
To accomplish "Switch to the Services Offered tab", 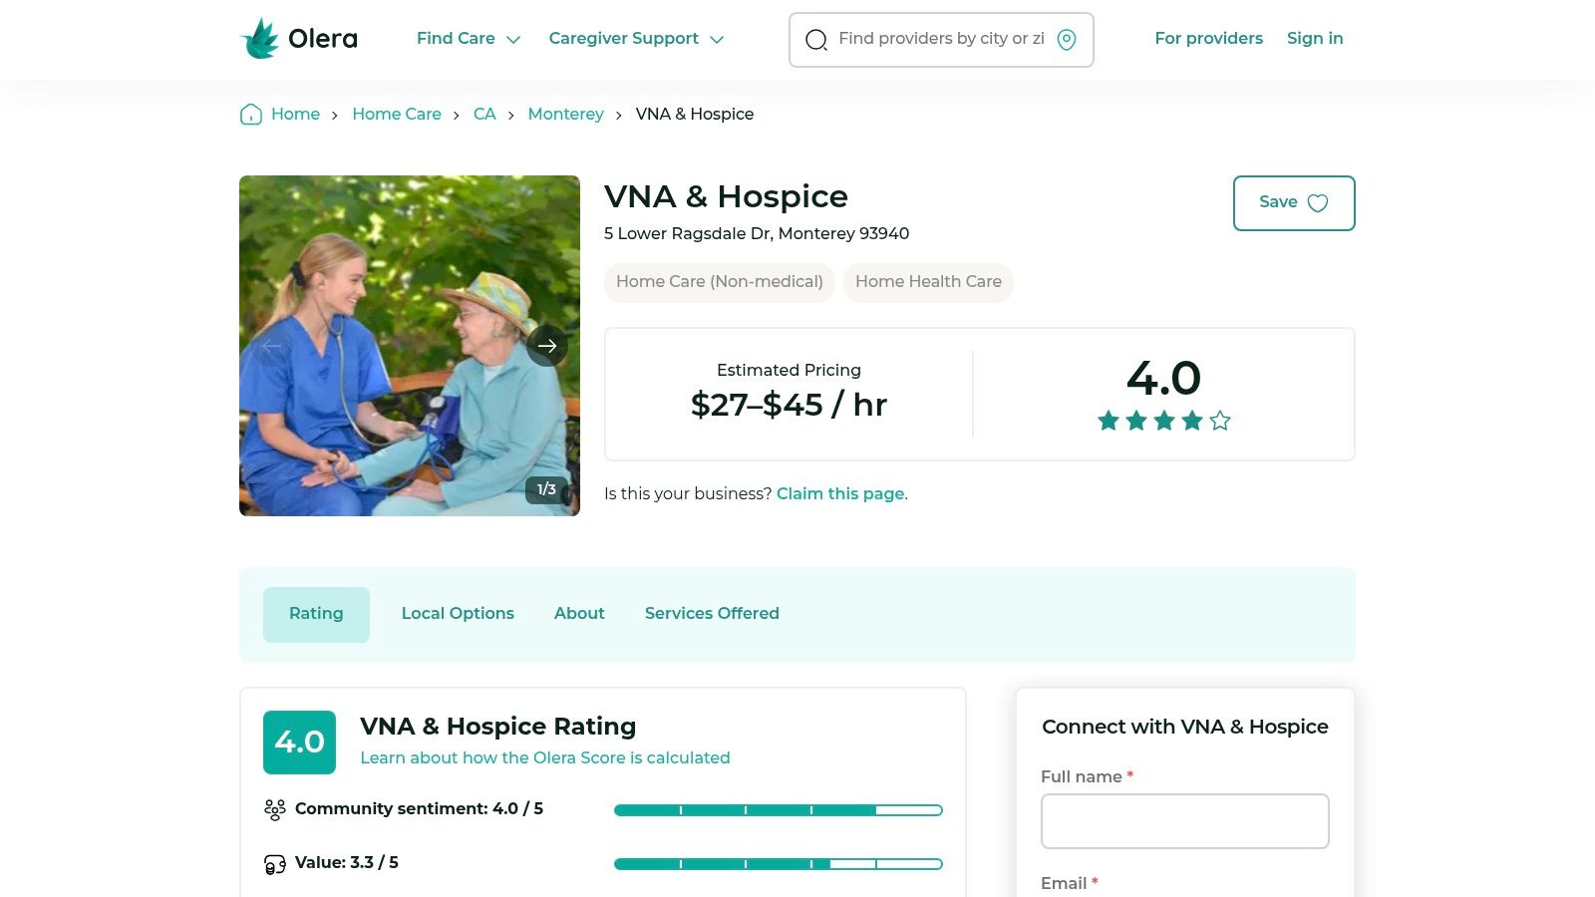I will pyautogui.click(x=712, y=613).
